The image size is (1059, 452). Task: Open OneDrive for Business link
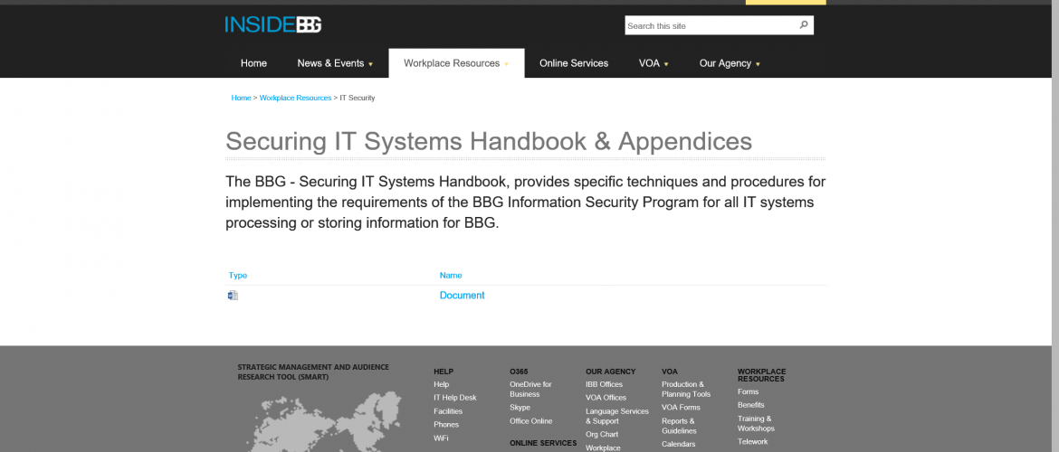coord(530,390)
